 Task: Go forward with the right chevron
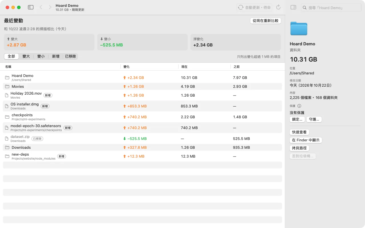(x=50, y=7)
